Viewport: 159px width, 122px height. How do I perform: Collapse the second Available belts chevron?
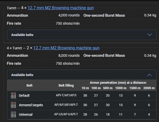(149, 75)
